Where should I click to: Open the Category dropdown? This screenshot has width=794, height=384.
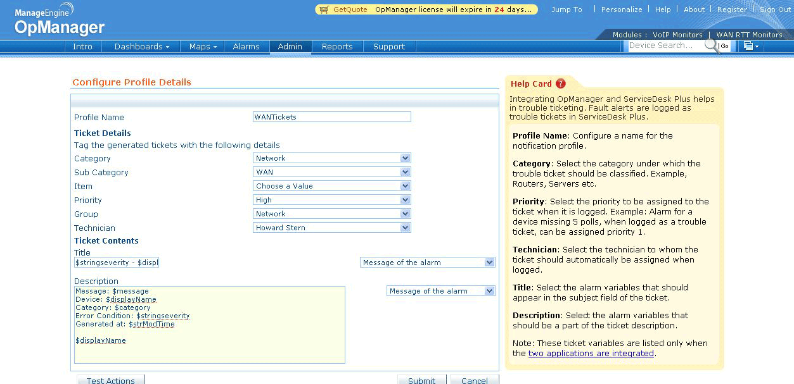[x=332, y=158]
